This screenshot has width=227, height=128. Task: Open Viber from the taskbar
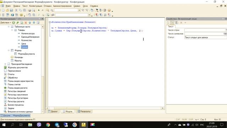(39, 125)
